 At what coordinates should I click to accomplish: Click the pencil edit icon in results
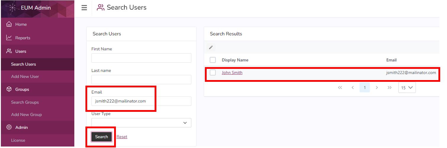(211, 47)
